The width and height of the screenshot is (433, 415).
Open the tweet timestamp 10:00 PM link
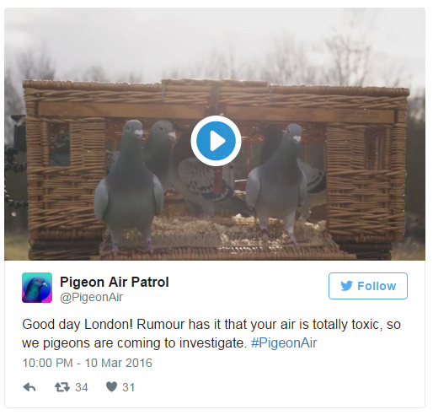pos(47,363)
